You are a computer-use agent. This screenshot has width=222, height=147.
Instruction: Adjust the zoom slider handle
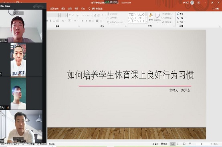[202, 144]
